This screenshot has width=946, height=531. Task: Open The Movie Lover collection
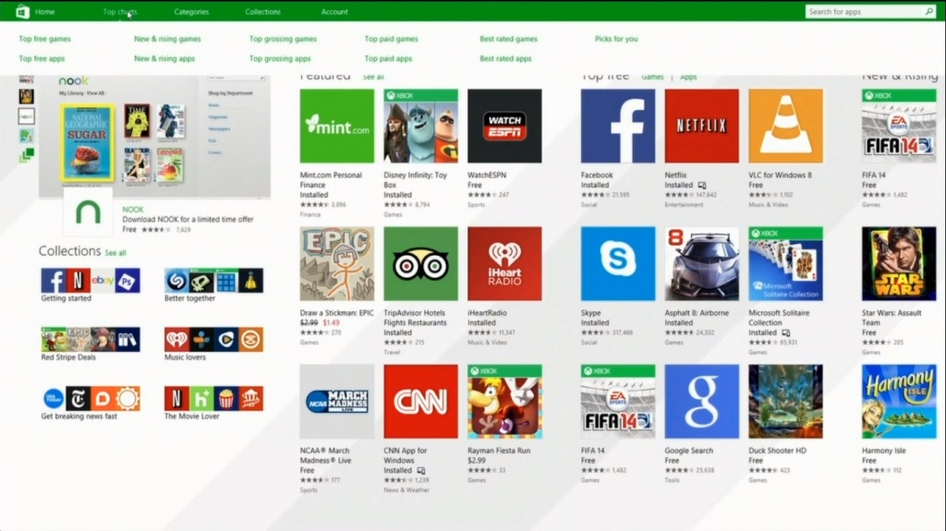[213, 403]
